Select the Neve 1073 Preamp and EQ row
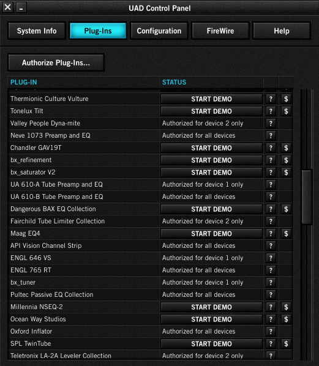 point(151,136)
